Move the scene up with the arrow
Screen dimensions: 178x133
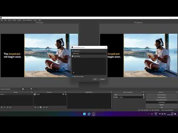tap(7, 108)
